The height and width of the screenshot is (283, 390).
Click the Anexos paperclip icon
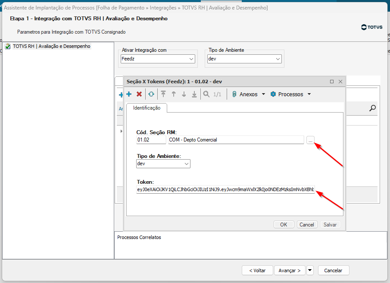pyautogui.click(x=234, y=94)
